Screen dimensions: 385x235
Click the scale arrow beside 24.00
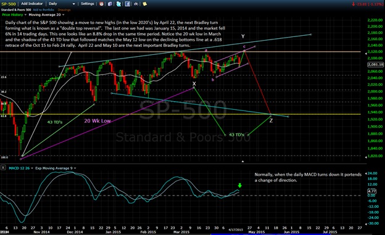366,173
